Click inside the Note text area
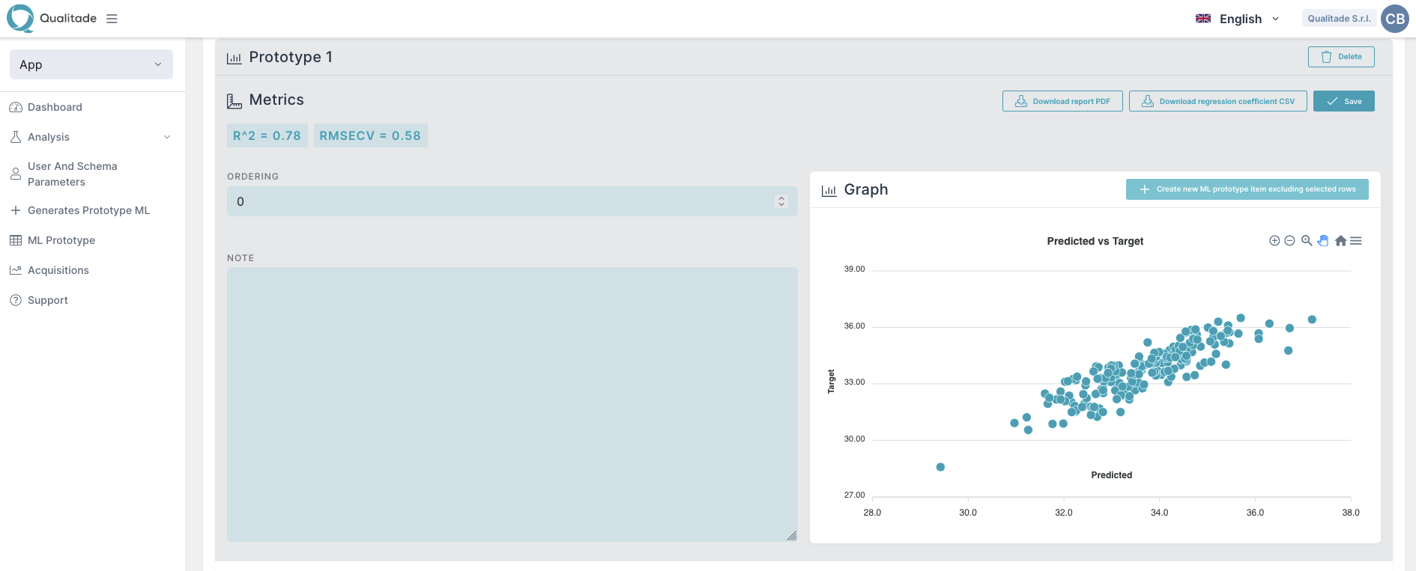 512,404
